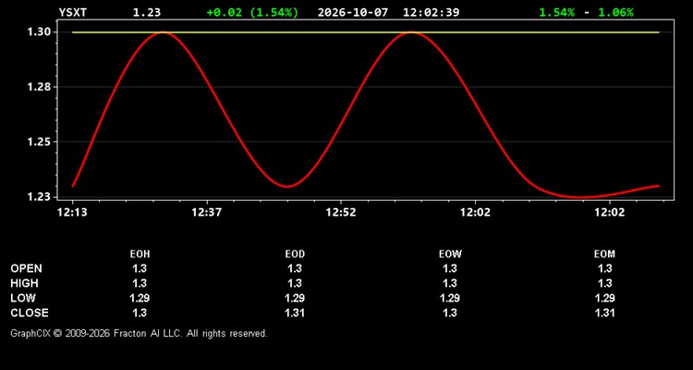Viewport: 693px width, 370px height.
Task: Click the yellow 1.30 resistance line
Action: point(365,32)
